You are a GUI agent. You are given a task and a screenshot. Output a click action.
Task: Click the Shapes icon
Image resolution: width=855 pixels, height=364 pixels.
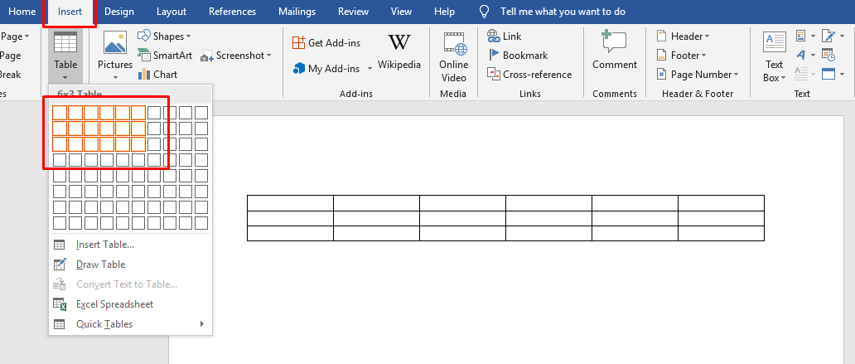pos(144,36)
